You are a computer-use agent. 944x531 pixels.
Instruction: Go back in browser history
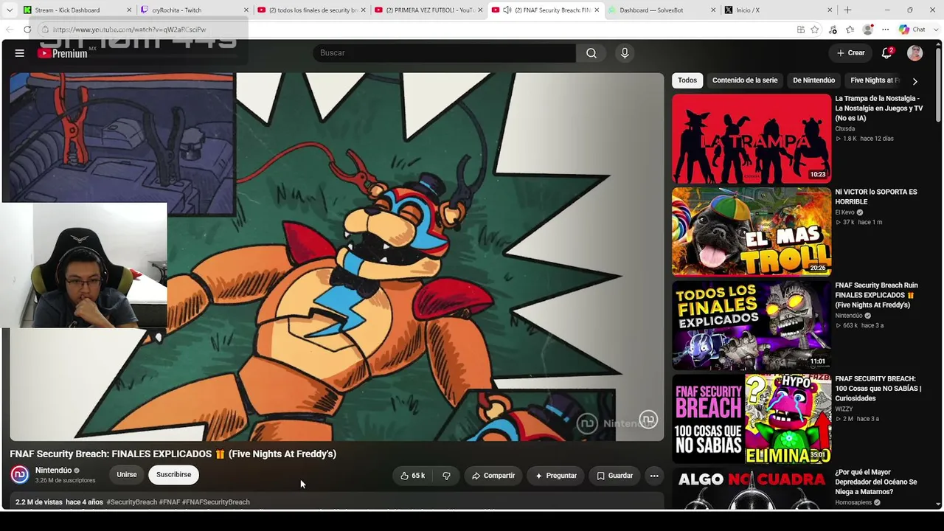(10, 29)
